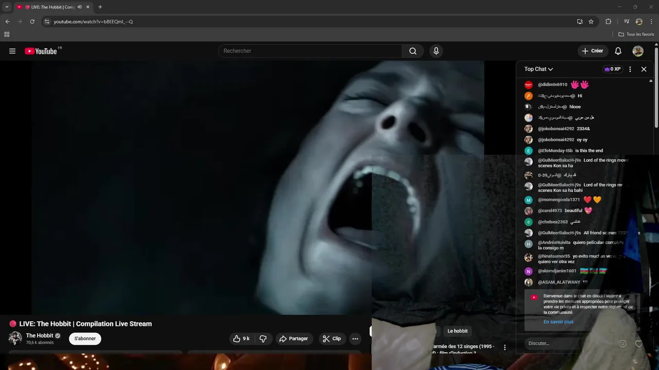The image size is (659, 370).
Task: View site information icon in address bar
Action: [47, 22]
